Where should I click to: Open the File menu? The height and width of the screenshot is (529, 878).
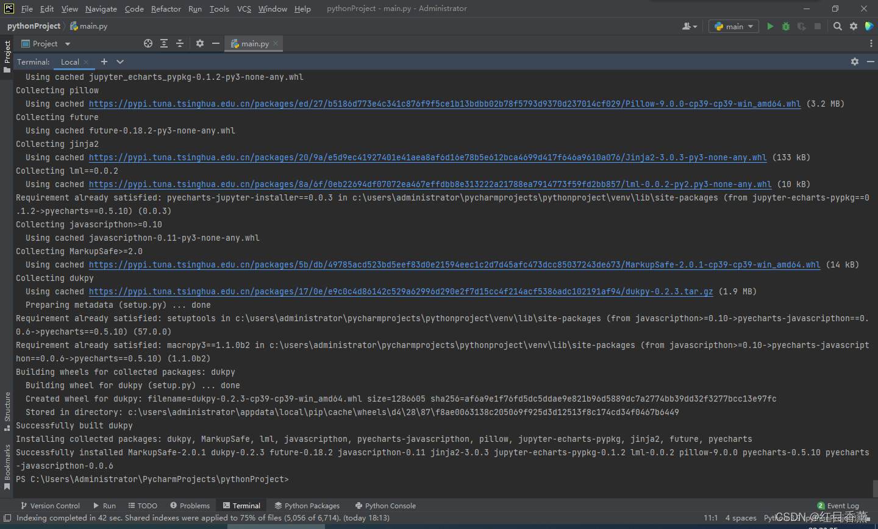27,9
